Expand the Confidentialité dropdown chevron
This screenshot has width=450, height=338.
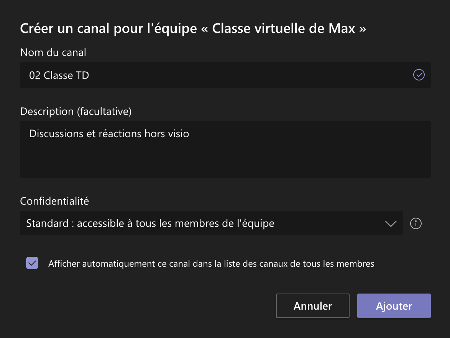(391, 223)
